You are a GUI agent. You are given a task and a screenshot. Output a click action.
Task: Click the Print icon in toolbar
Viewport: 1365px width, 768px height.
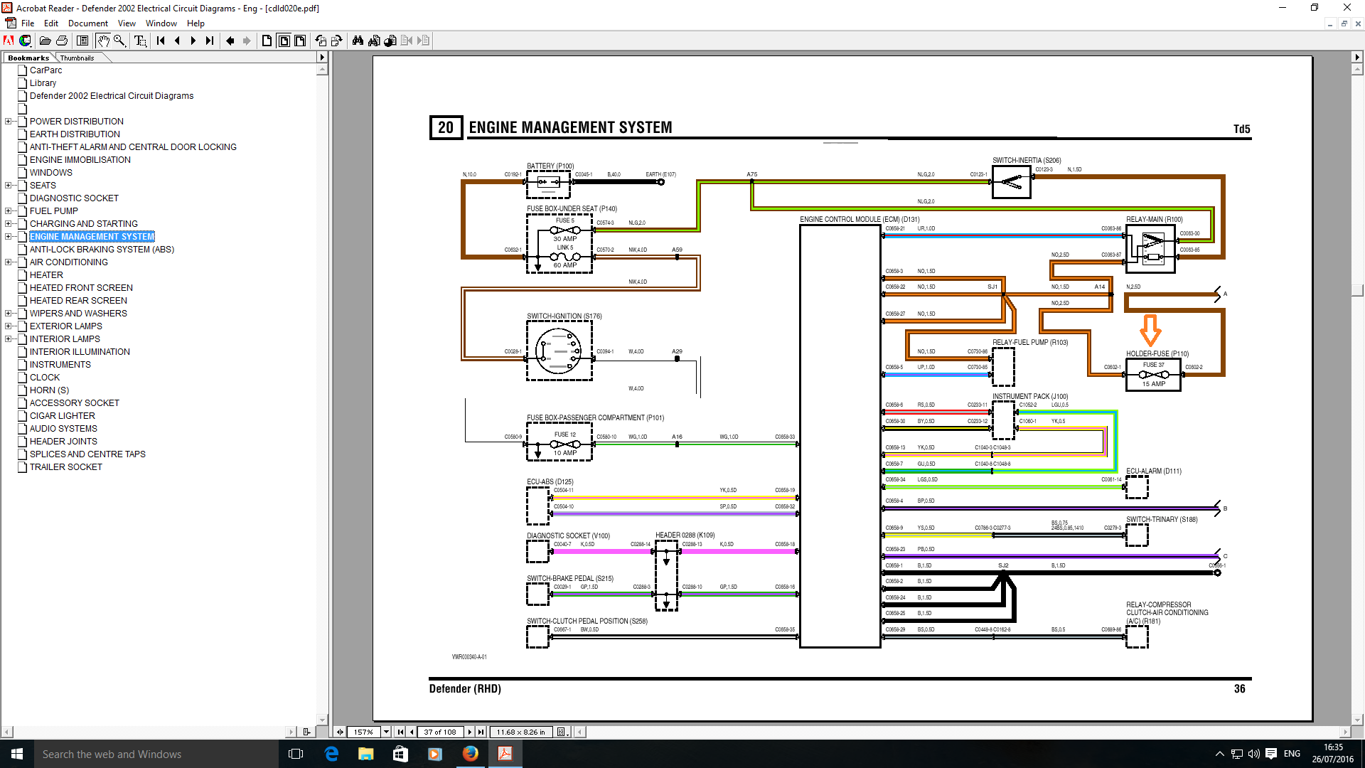tap(62, 41)
